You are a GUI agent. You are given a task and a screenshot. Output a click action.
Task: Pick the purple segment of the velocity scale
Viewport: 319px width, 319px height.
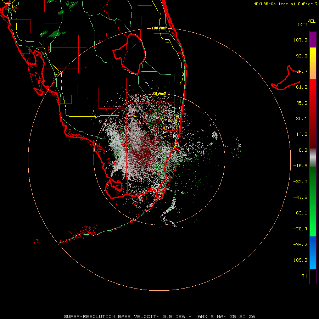pos(313,39)
